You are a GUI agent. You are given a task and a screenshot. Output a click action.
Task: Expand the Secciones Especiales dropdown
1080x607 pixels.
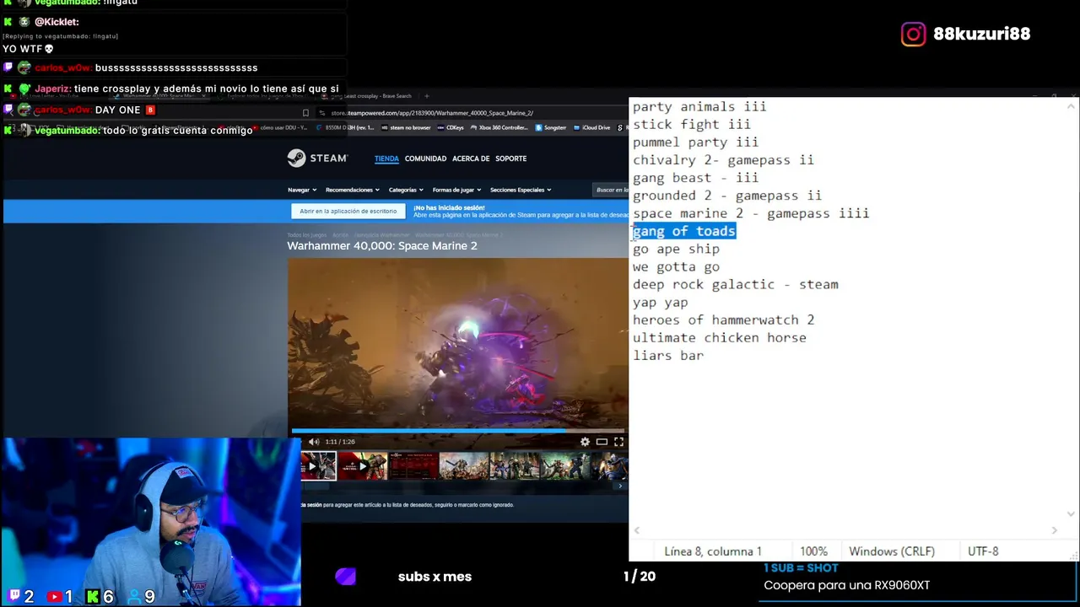521,190
